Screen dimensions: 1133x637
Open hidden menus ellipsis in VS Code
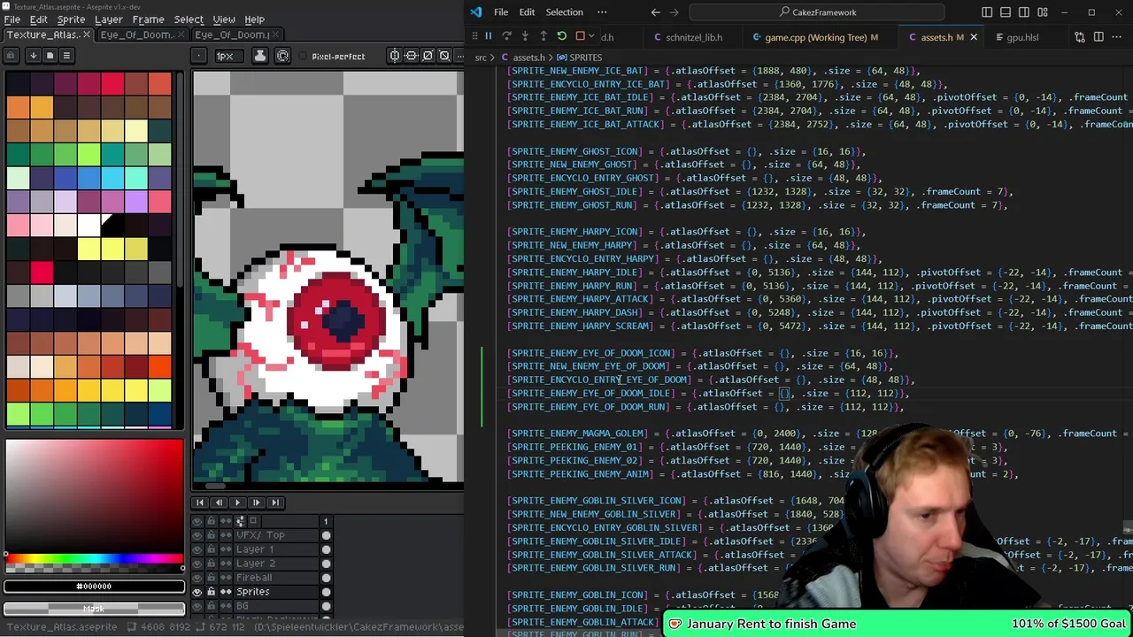click(602, 12)
